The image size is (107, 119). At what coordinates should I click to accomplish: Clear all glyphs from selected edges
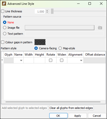(x=71, y=108)
